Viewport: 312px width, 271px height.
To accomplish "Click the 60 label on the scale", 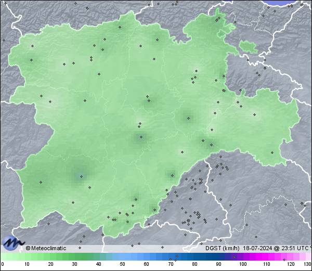I will tap(147, 264).
